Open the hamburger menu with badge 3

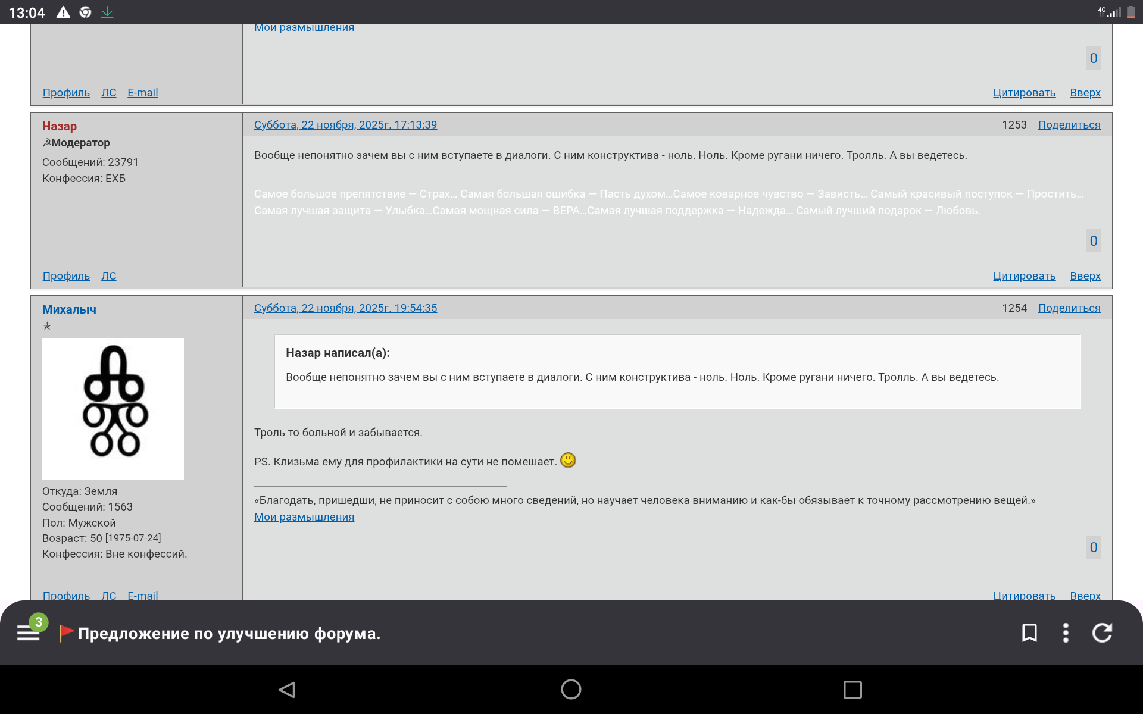tap(29, 632)
